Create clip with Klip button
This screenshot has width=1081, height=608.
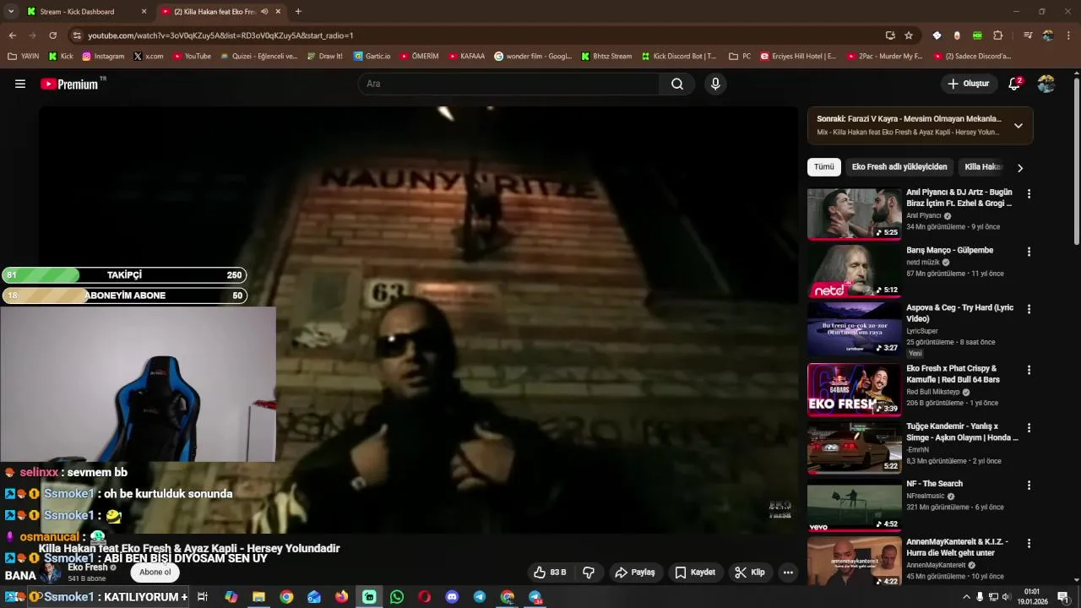(750, 573)
